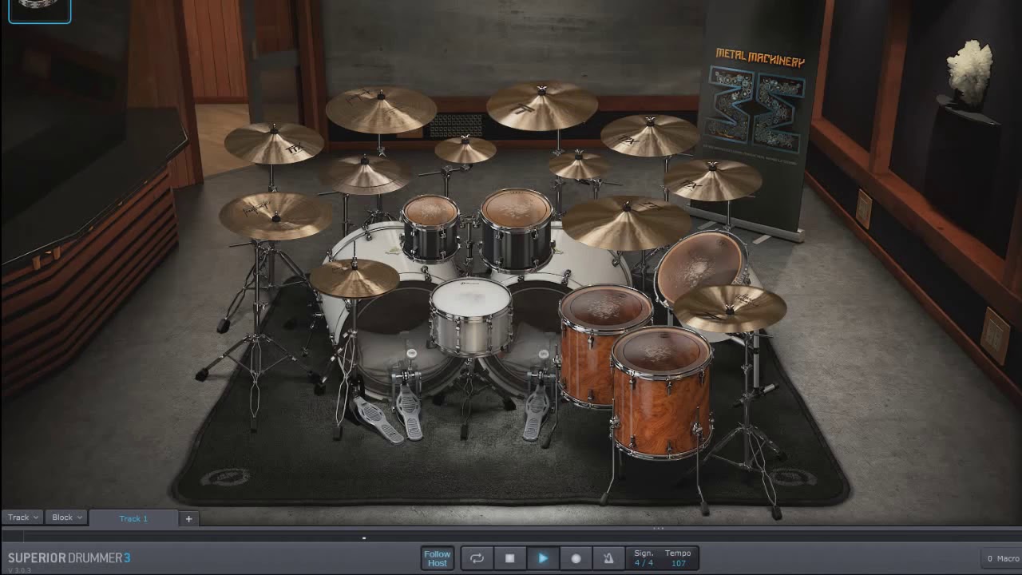Image resolution: width=1022 pixels, height=575 pixels.
Task: Select the instrument thumbnail in the top corner
Action: click(x=39, y=10)
